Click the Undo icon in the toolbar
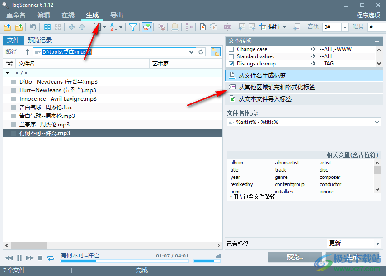The width and height of the screenshot is (386, 276). pos(33,27)
